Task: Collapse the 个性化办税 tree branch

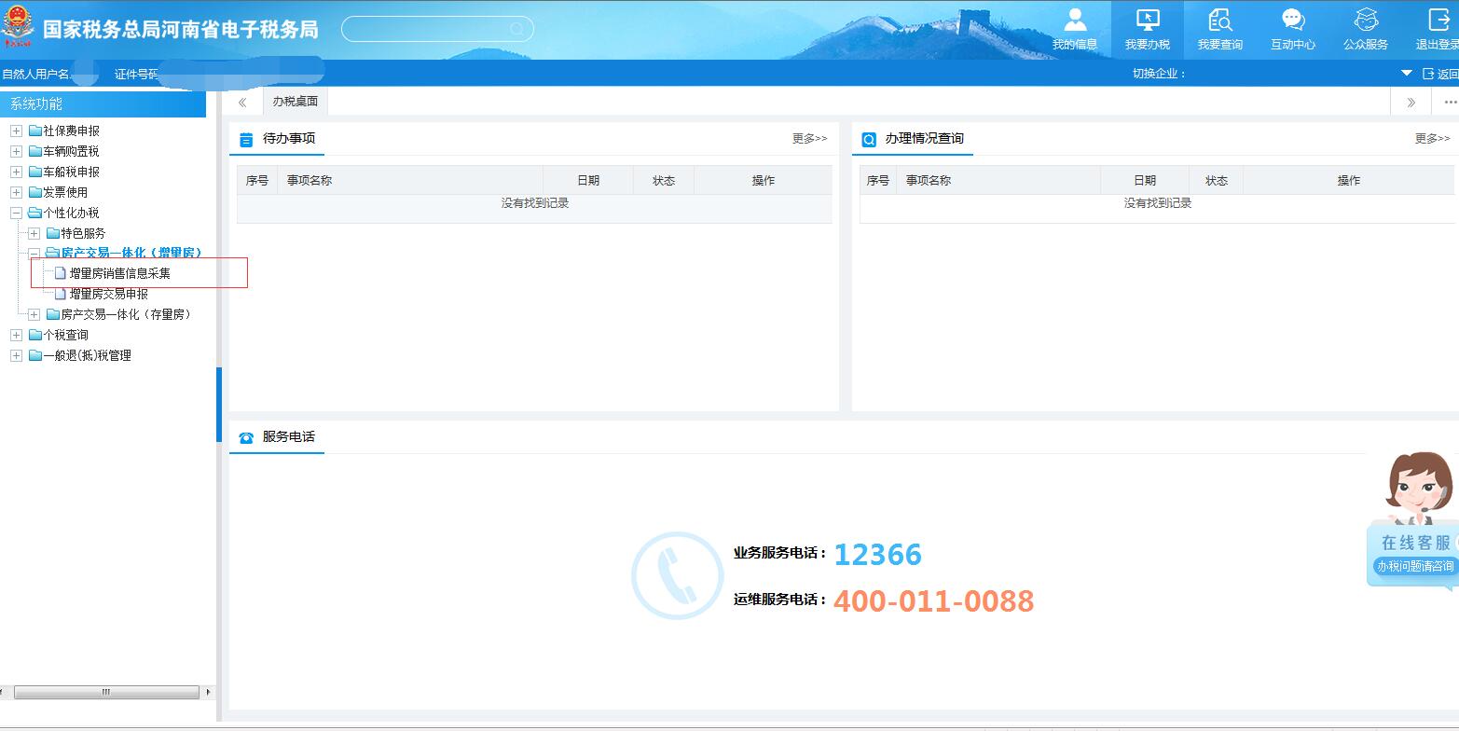Action: pyautogui.click(x=15, y=212)
